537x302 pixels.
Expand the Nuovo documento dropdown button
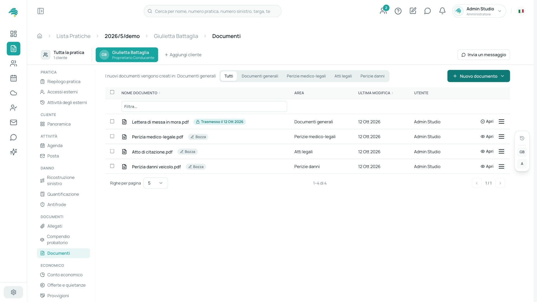tap(479, 76)
